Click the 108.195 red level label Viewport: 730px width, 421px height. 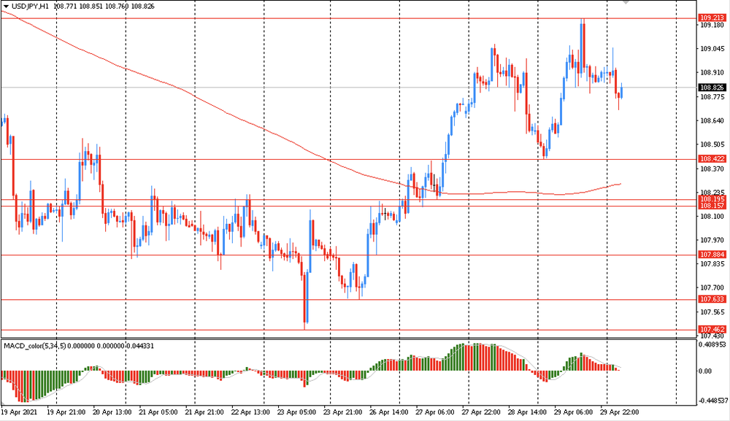pyautogui.click(x=712, y=199)
